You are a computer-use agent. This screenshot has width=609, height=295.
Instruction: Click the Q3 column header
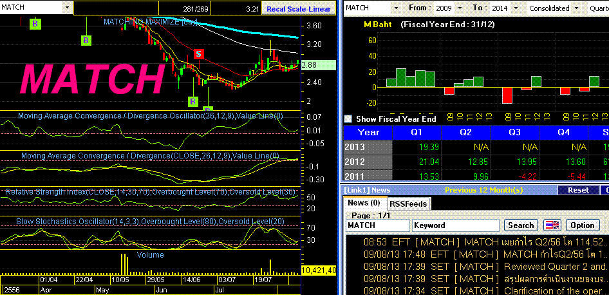[x=514, y=133]
